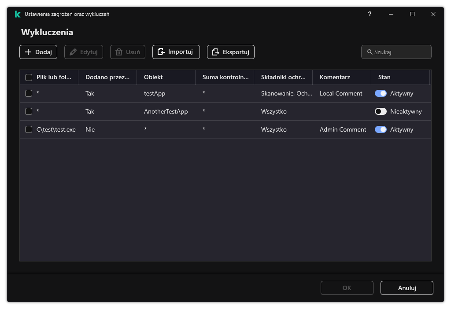Check the select-all header checkbox
451x309 pixels.
tap(29, 77)
